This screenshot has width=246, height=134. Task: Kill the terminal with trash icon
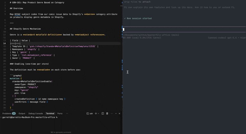click(107, 114)
